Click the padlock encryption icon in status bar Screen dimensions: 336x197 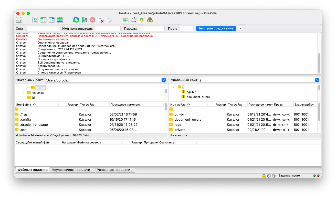point(264,176)
